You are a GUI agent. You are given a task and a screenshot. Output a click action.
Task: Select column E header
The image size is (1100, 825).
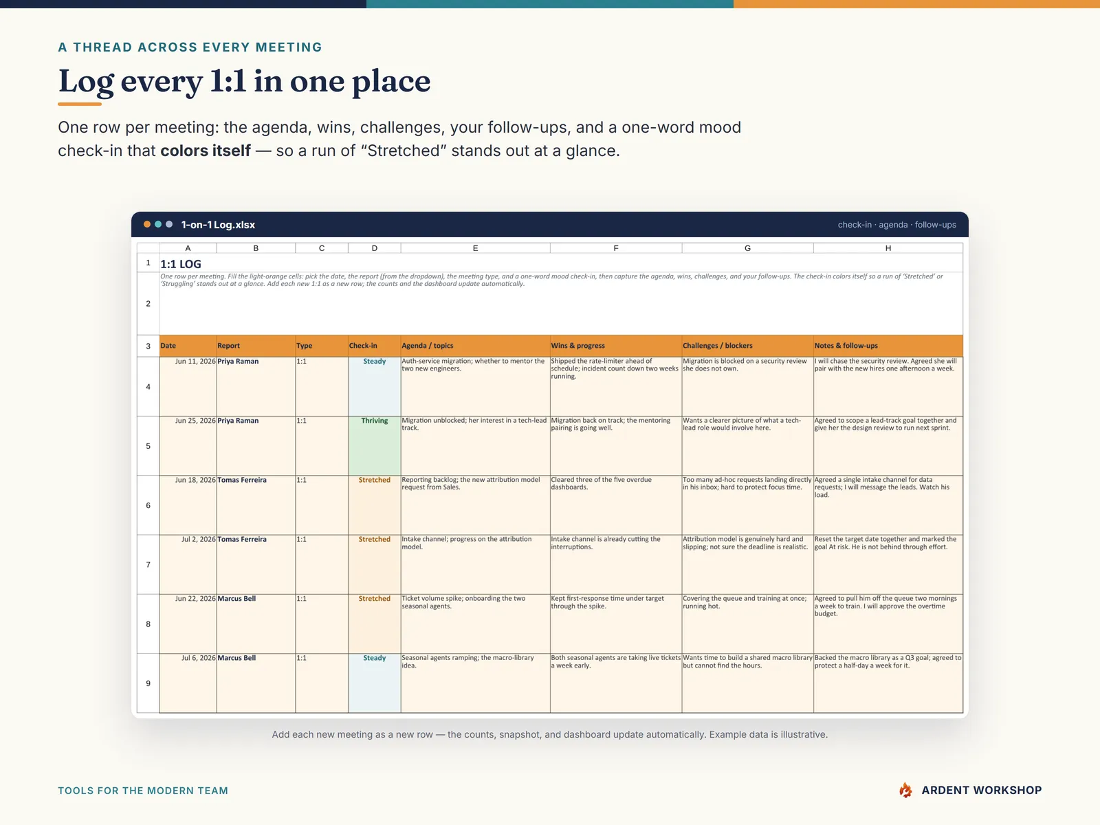tap(475, 248)
